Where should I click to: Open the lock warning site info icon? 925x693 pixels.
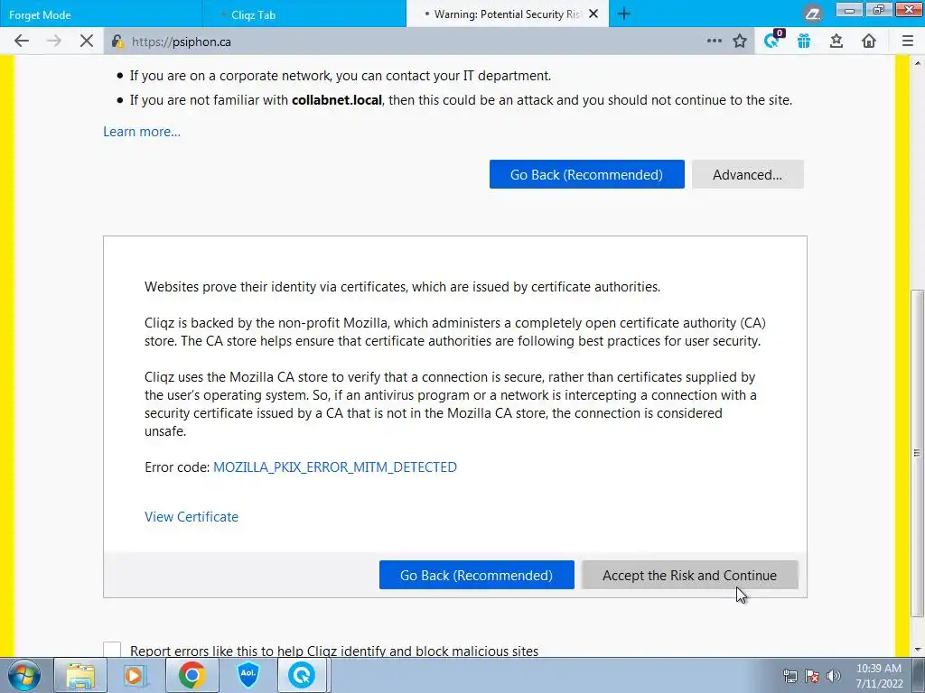(x=117, y=42)
